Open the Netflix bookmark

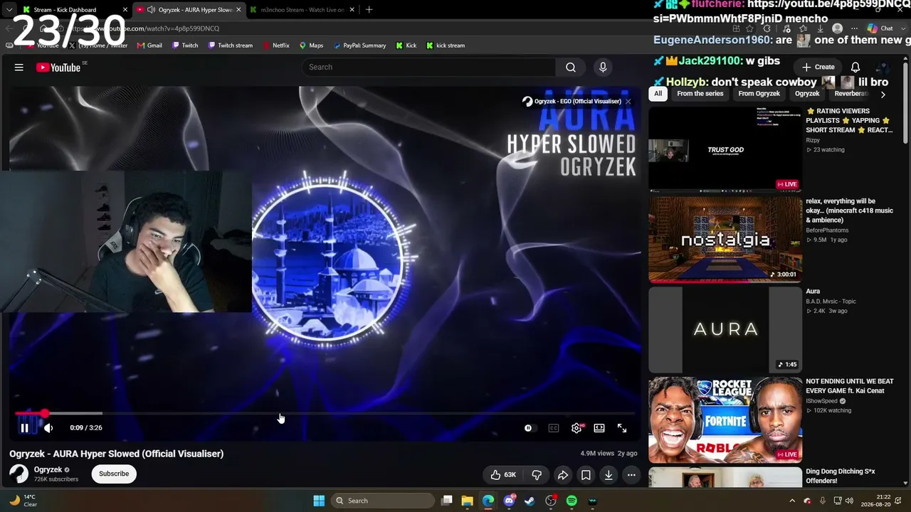[x=276, y=46]
